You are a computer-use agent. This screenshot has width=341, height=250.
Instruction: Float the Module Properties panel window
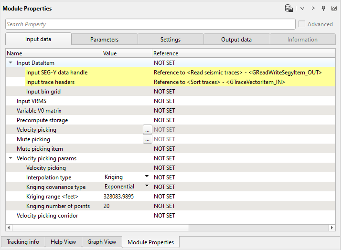click(x=334, y=9)
